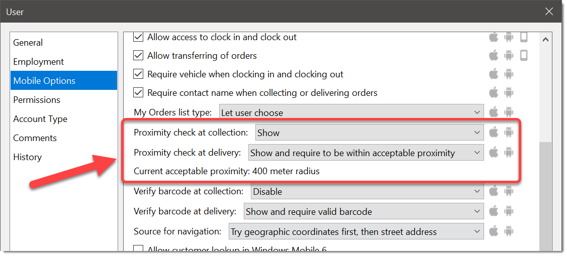Viewport: 567px width, 256px height.
Task: Click the Source for navigation label
Action: (x=177, y=231)
